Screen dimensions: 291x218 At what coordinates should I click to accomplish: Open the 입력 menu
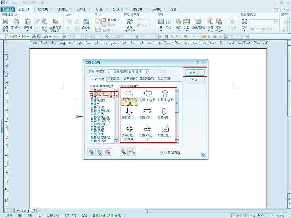click(62, 9)
